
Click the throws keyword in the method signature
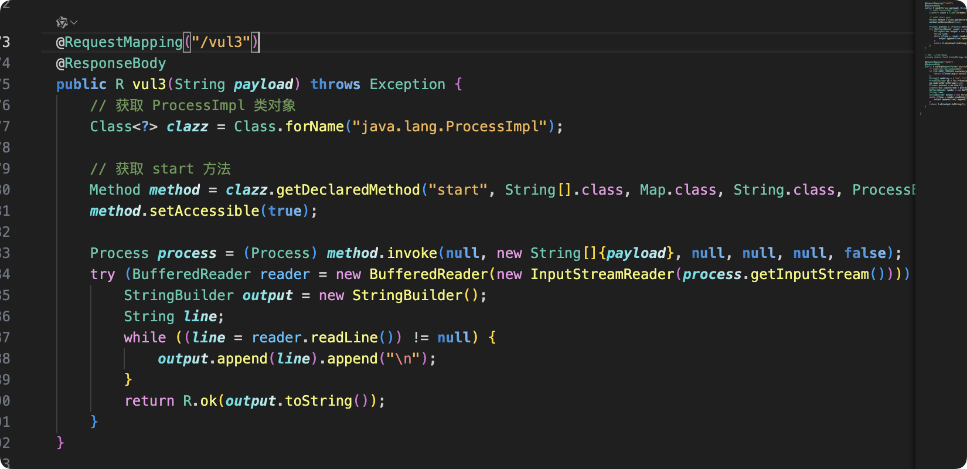pos(335,84)
